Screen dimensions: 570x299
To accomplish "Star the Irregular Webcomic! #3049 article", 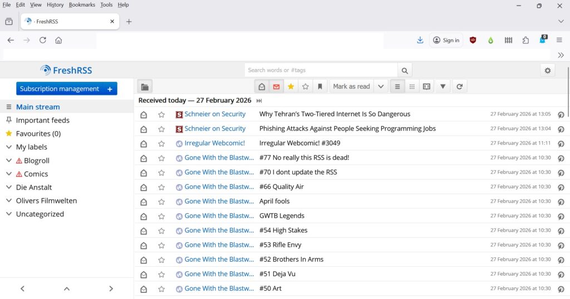I will tap(161, 143).
